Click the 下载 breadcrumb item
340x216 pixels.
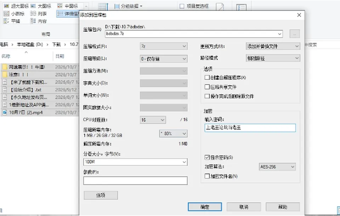56,45
